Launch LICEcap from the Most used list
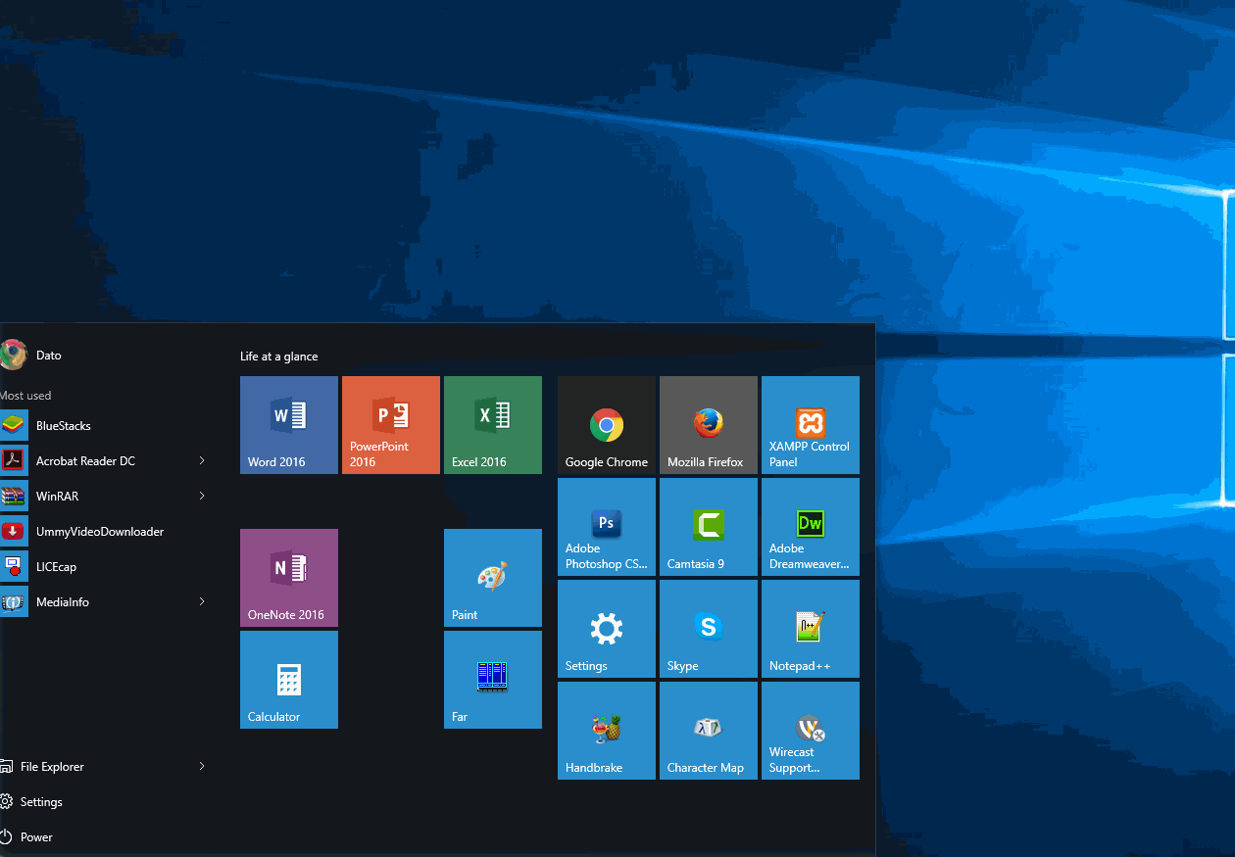This screenshot has height=857, width=1235. (x=108, y=567)
